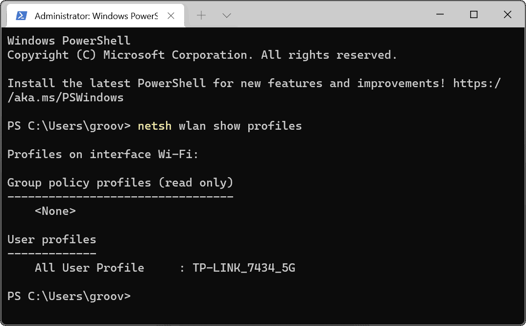The width and height of the screenshot is (526, 326).
Task: Minimize the terminal window
Action: coord(439,15)
